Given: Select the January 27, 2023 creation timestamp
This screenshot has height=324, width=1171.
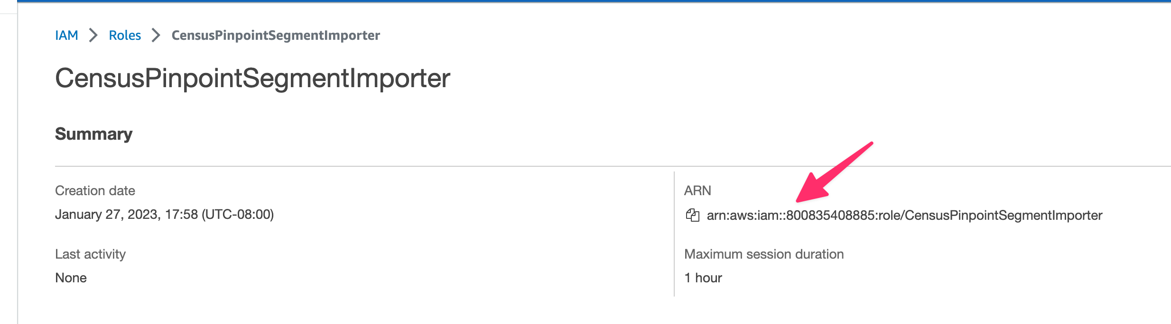Looking at the screenshot, I should 164,215.
